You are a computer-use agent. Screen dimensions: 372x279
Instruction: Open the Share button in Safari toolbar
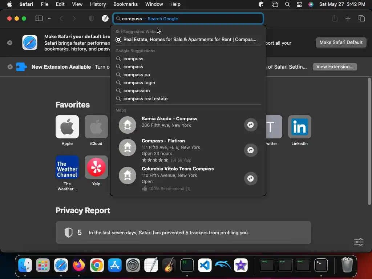point(335,18)
